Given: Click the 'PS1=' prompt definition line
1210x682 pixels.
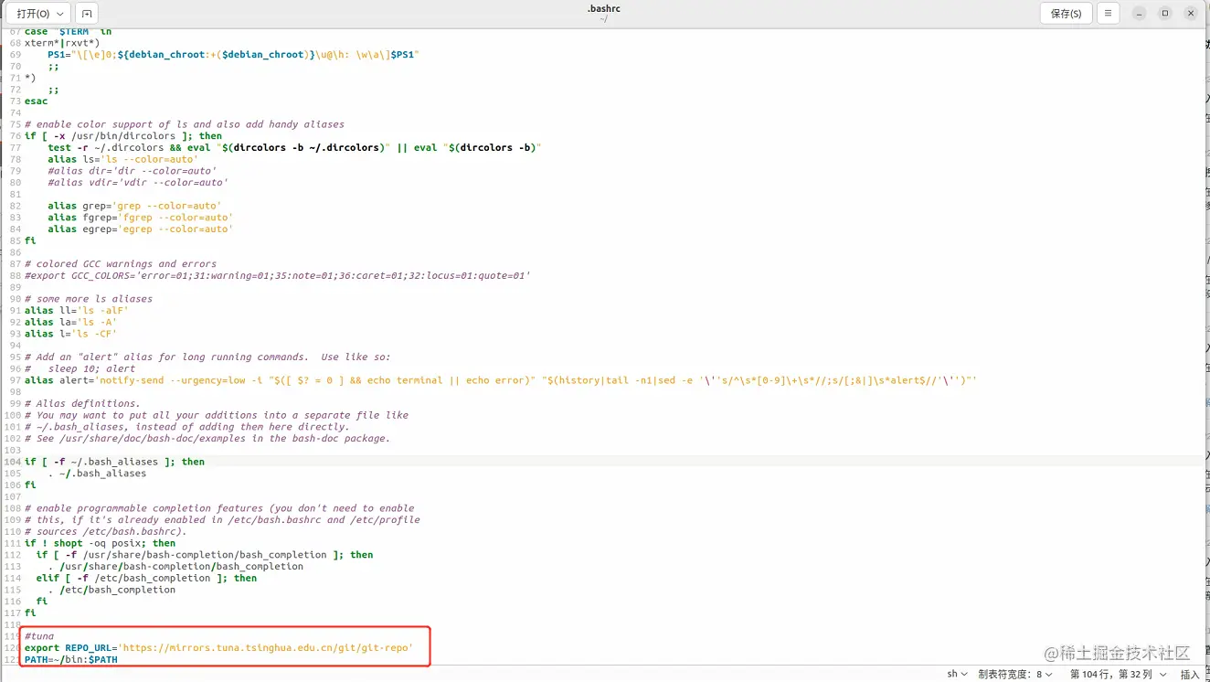Looking at the screenshot, I should [233, 55].
